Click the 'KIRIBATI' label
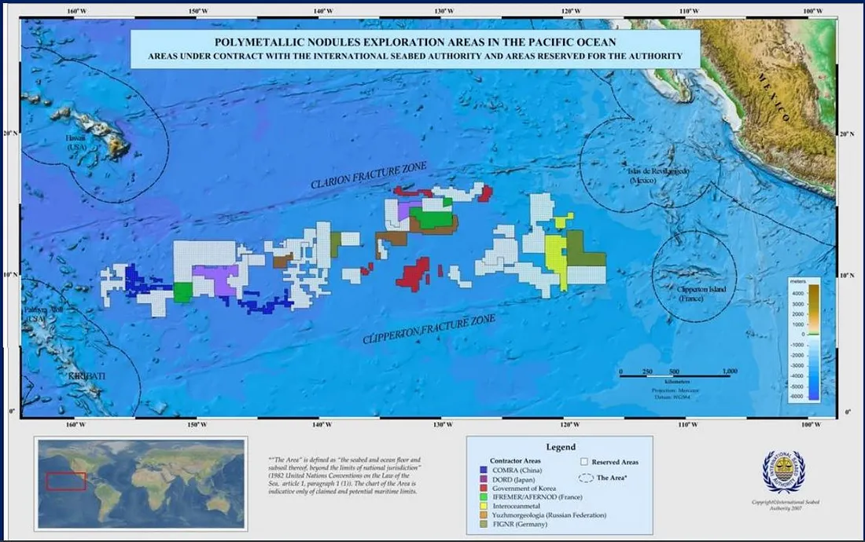The width and height of the screenshot is (865, 542). (x=86, y=376)
